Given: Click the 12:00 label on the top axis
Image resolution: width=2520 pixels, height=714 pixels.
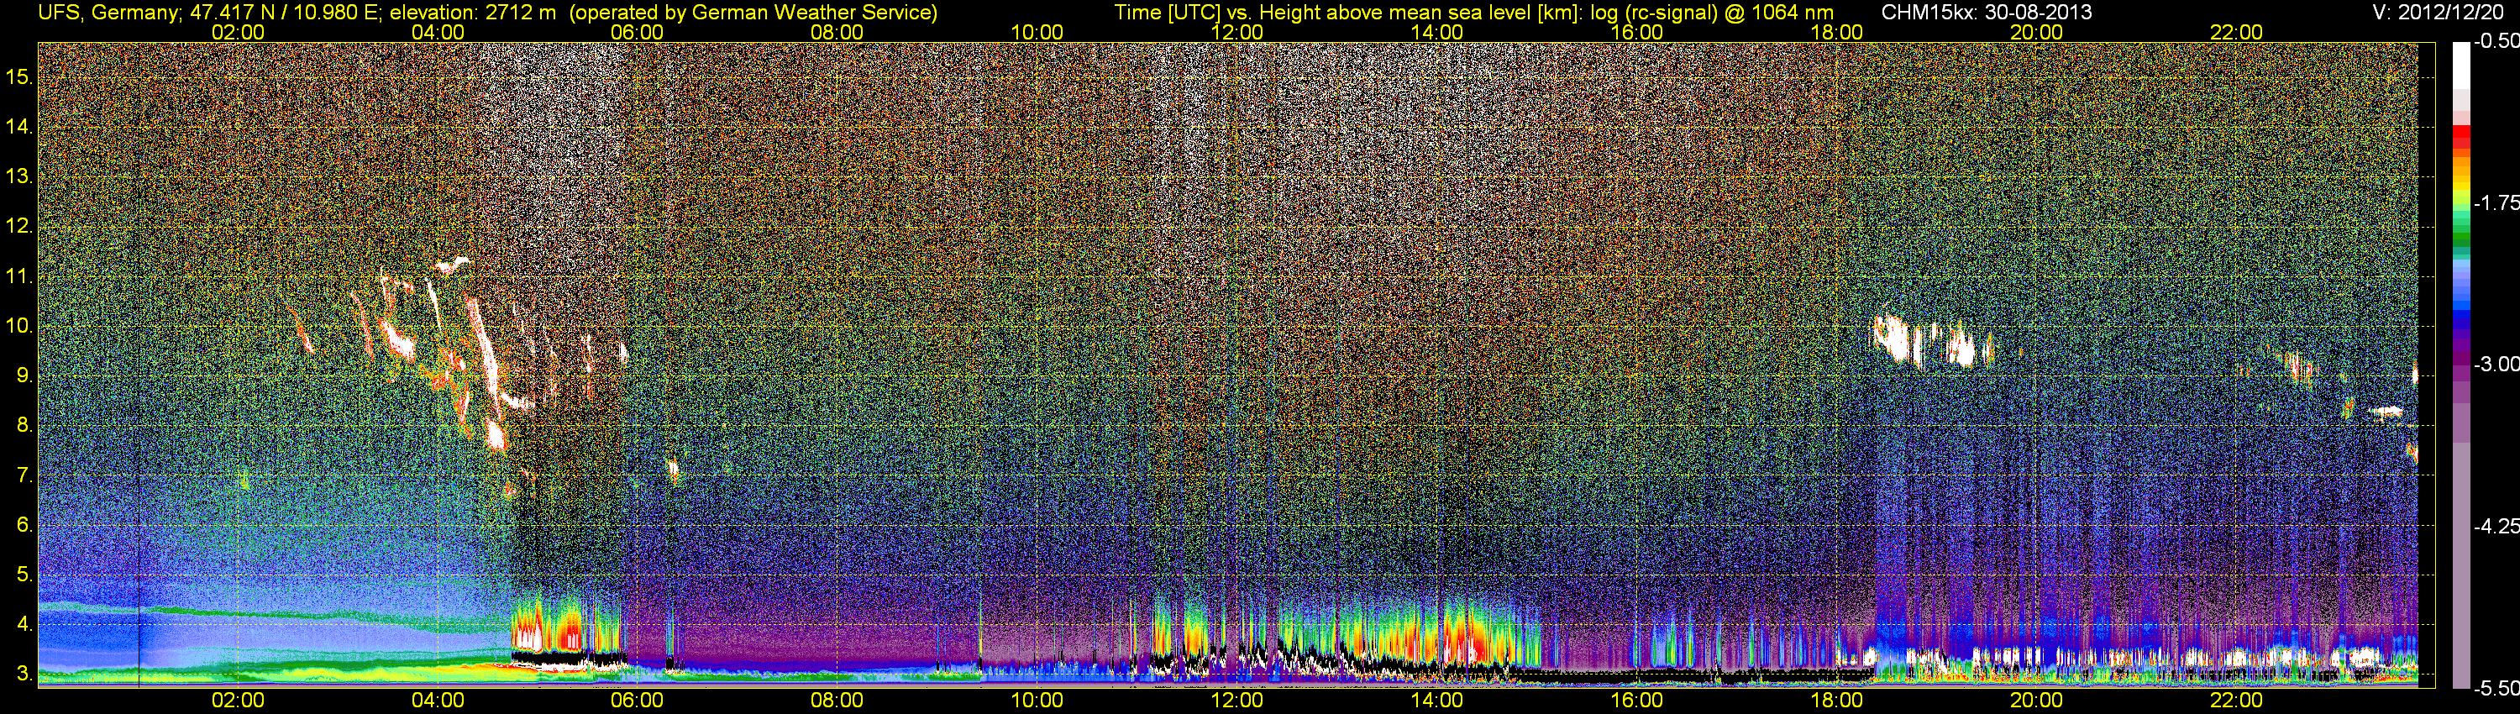Looking at the screenshot, I should pos(1236,32).
